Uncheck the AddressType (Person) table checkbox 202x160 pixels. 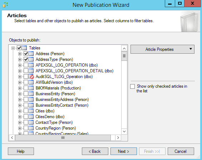point(26,59)
